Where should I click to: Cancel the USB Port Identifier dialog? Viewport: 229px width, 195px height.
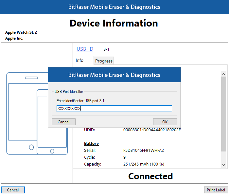pyautogui.click(x=63, y=122)
